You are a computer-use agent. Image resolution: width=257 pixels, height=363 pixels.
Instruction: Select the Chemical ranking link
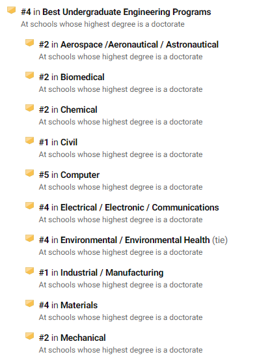(x=79, y=109)
